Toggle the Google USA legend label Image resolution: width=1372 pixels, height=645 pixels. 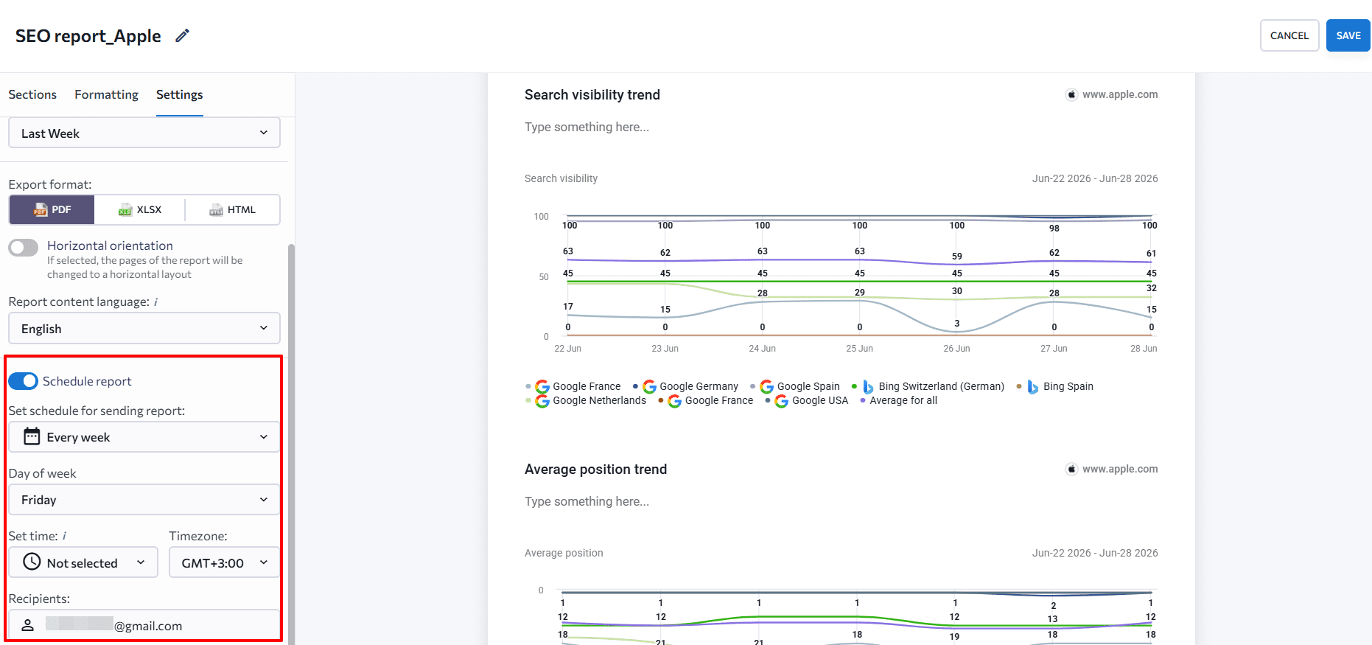[820, 400]
